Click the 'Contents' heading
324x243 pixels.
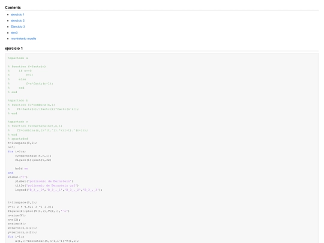click(13, 8)
